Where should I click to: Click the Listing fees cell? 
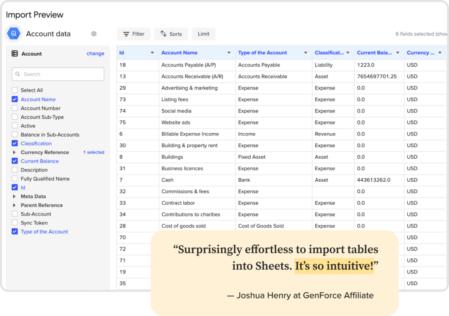click(x=197, y=99)
